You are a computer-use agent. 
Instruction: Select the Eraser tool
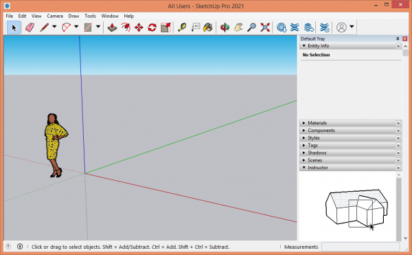(30, 27)
